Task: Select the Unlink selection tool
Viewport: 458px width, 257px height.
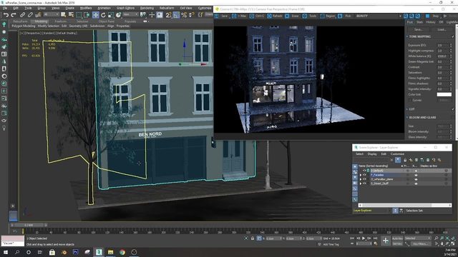Action: point(30,14)
